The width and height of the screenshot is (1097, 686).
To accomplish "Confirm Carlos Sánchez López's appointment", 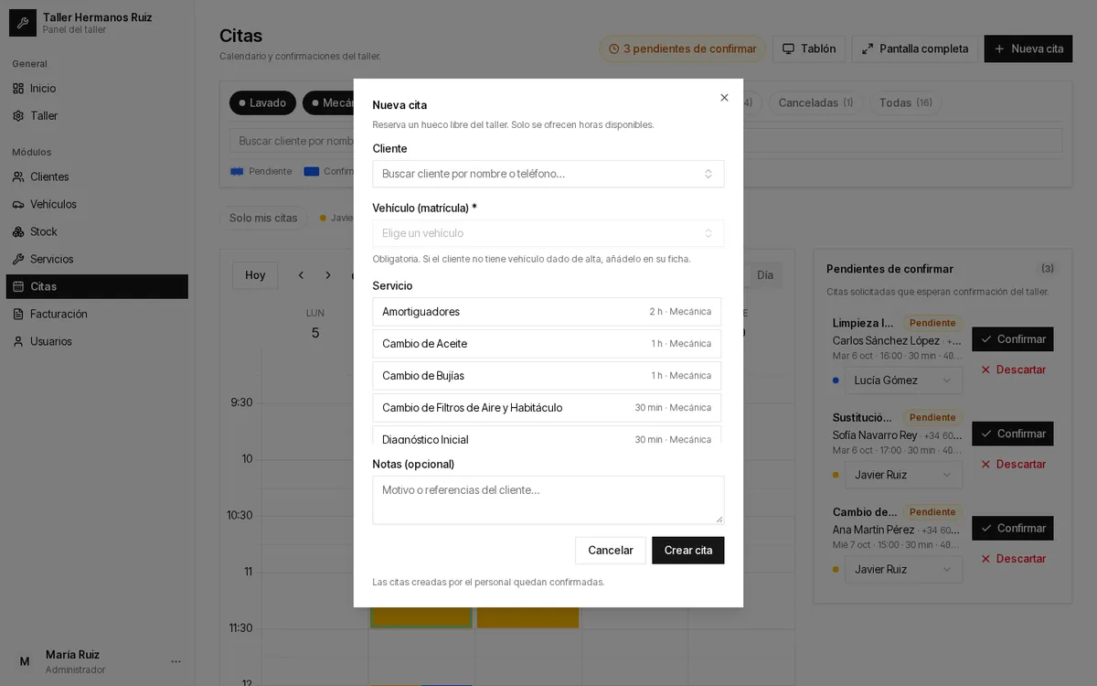I will tap(1012, 339).
